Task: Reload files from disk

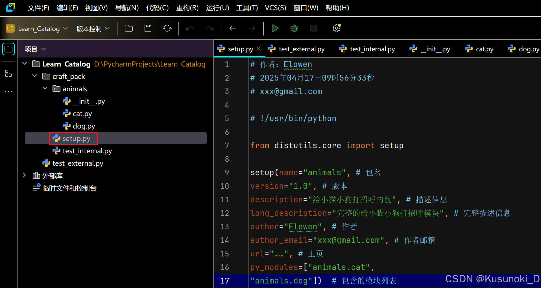Action: [167, 28]
